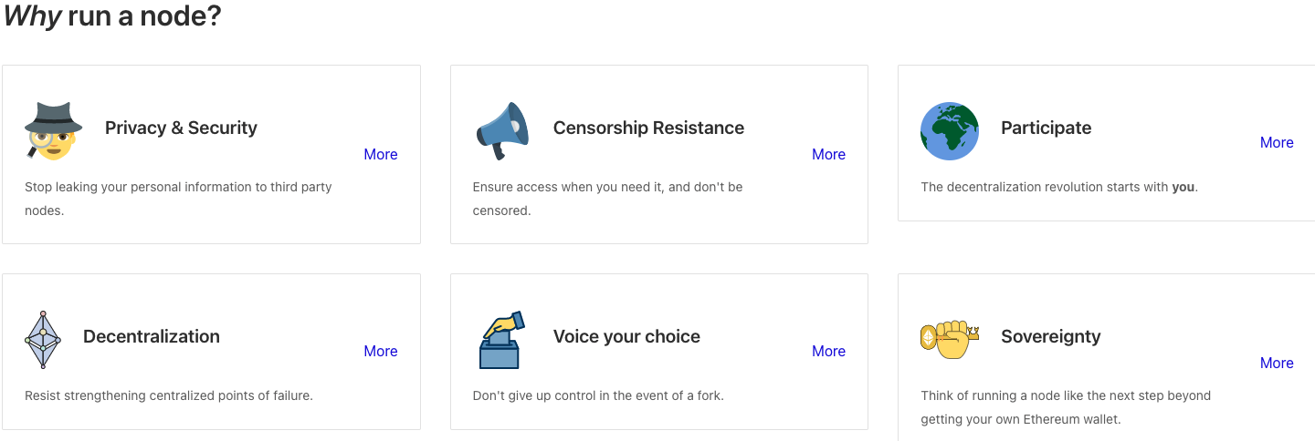Screen dimensions: 1315x441
Task: Click the Participate card title
Action: pyautogui.click(x=1047, y=128)
